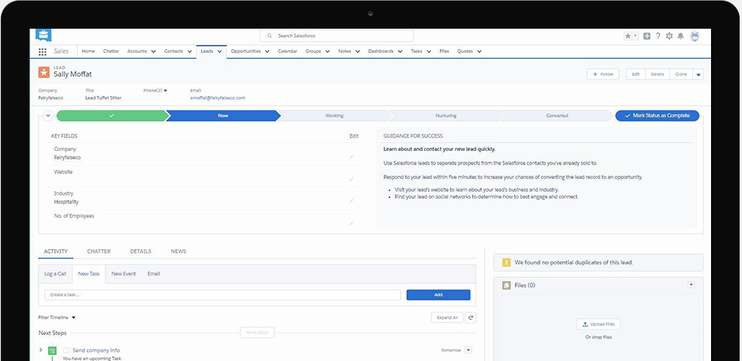Open the Help question mark icon

[x=657, y=35]
